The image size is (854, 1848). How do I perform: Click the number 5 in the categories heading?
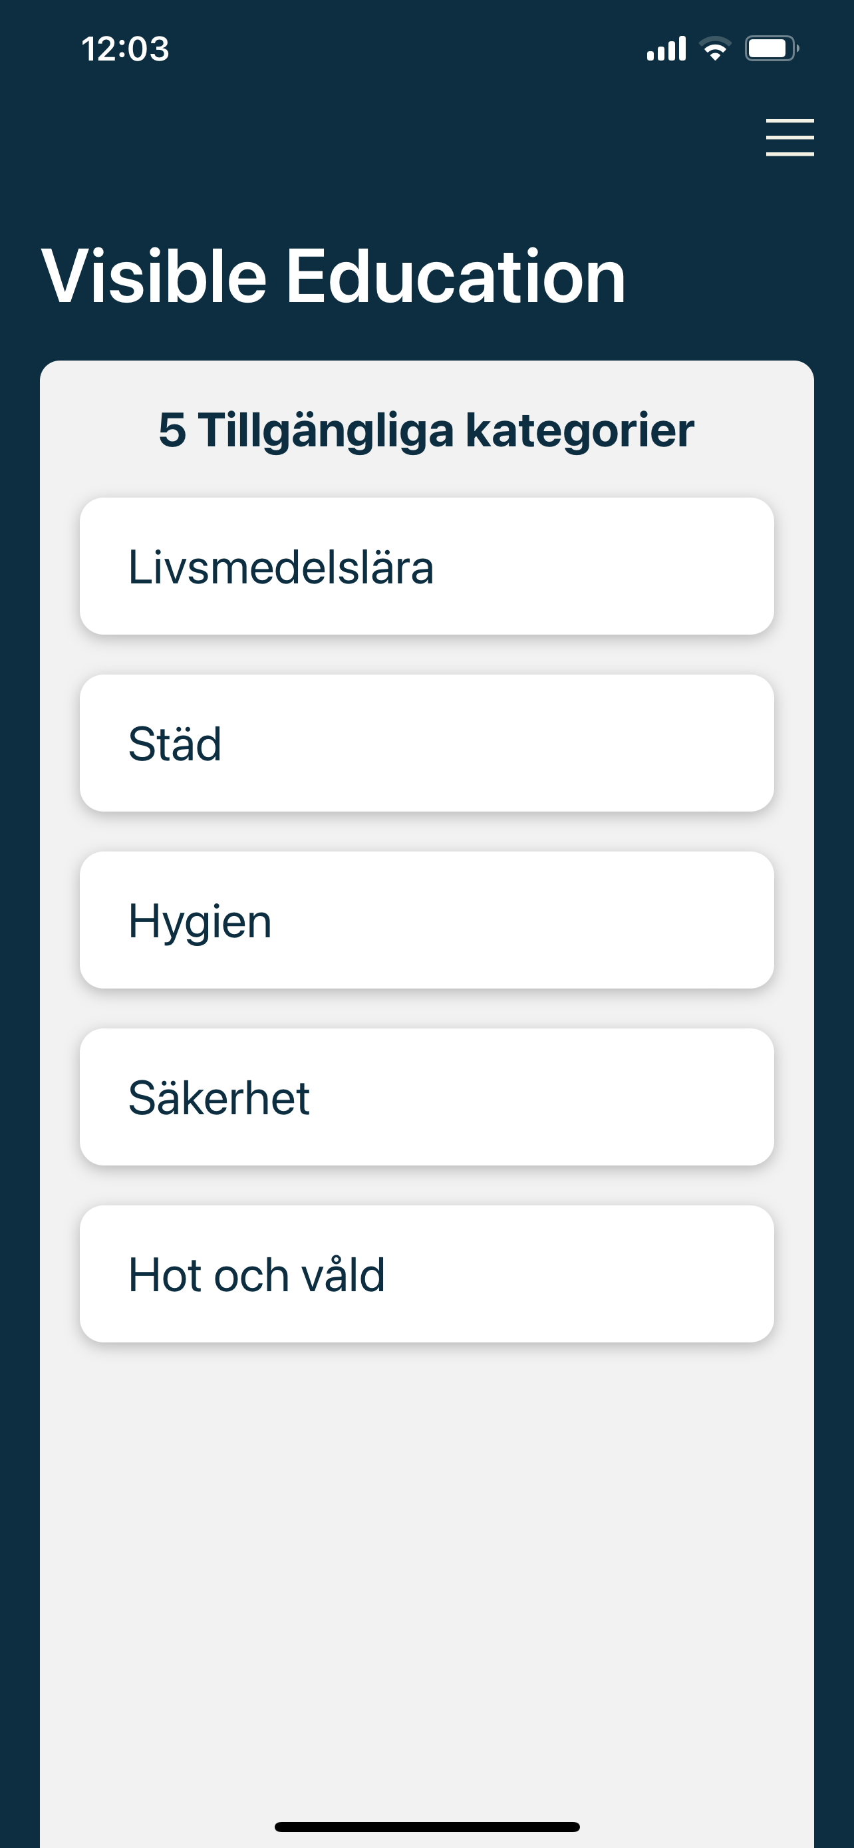tap(173, 430)
